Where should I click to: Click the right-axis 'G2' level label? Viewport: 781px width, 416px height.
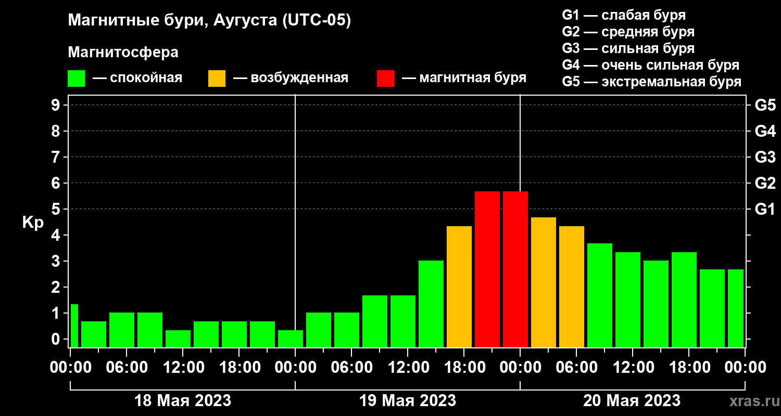[x=765, y=183]
